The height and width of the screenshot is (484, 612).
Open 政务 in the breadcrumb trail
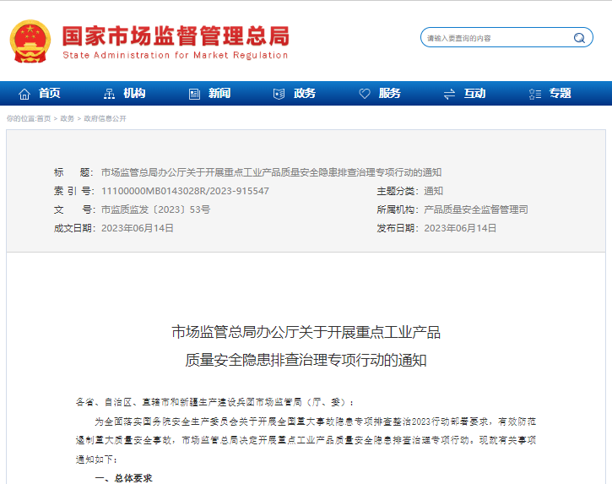pos(67,119)
